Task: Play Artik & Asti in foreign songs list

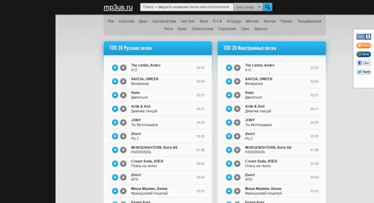Action: [x=229, y=109]
